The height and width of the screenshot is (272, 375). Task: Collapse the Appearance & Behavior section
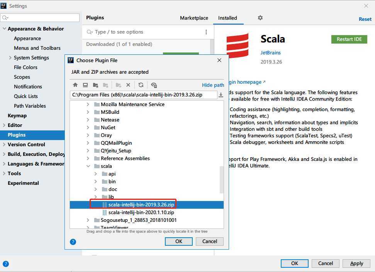coord(4,29)
